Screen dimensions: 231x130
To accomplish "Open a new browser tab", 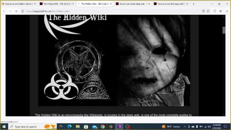I will pyautogui.click(x=193, y=4).
